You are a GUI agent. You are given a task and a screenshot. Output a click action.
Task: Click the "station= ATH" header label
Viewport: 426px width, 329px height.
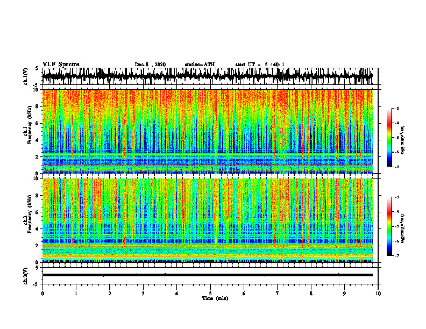pos(200,65)
